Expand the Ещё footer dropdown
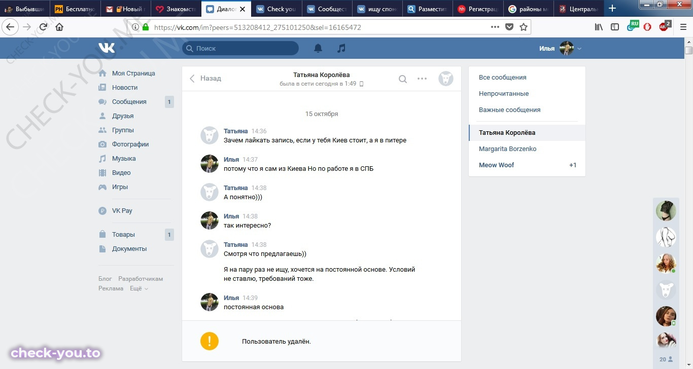693x369 pixels. click(x=139, y=288)
